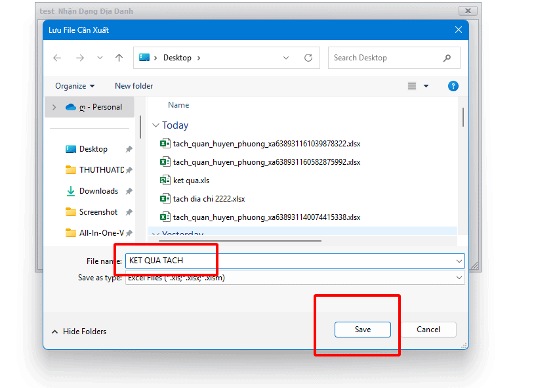Screen dimensions: 536x388
Task: Select the Downloads folder in sidebar
Action: (98, 191)
